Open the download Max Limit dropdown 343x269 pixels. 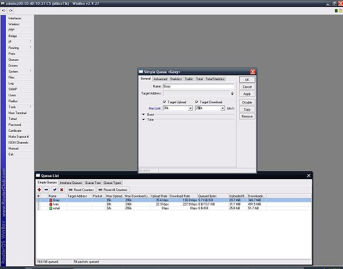pyautogui.click(x=223, y=108)
